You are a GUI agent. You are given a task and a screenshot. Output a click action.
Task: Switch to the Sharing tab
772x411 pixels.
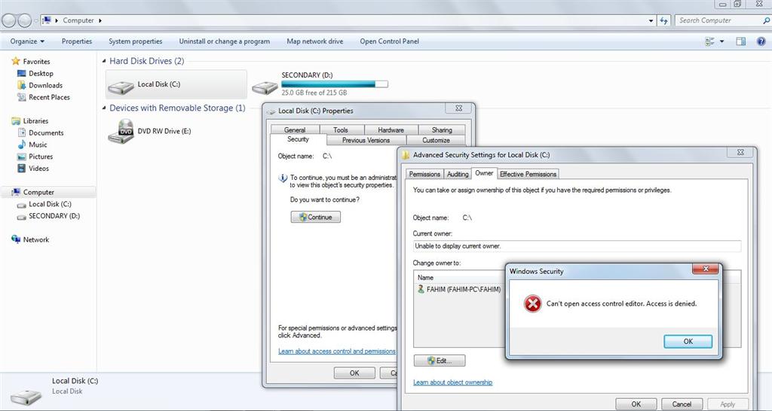pyautogui.click(x=442, y=129)
